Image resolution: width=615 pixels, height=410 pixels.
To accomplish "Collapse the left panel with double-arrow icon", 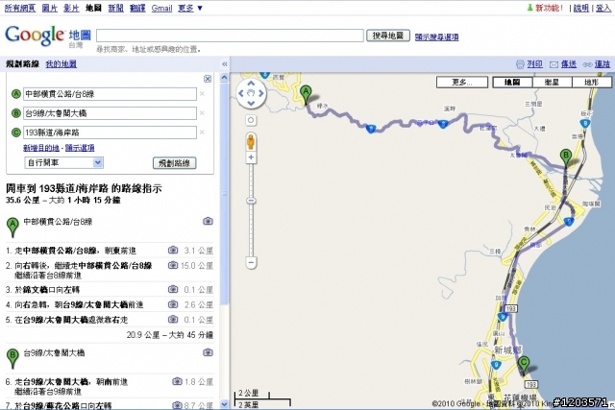I will [225, 64].
